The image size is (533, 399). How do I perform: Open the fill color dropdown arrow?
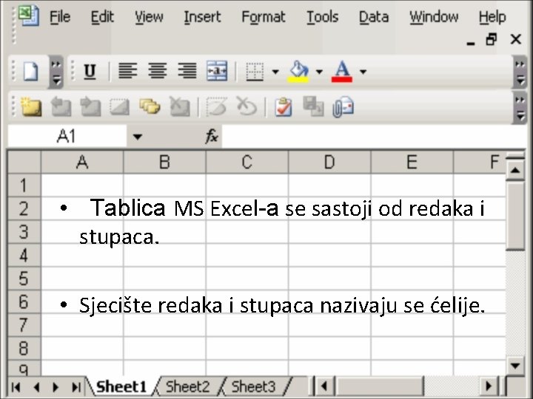[319, 72]
